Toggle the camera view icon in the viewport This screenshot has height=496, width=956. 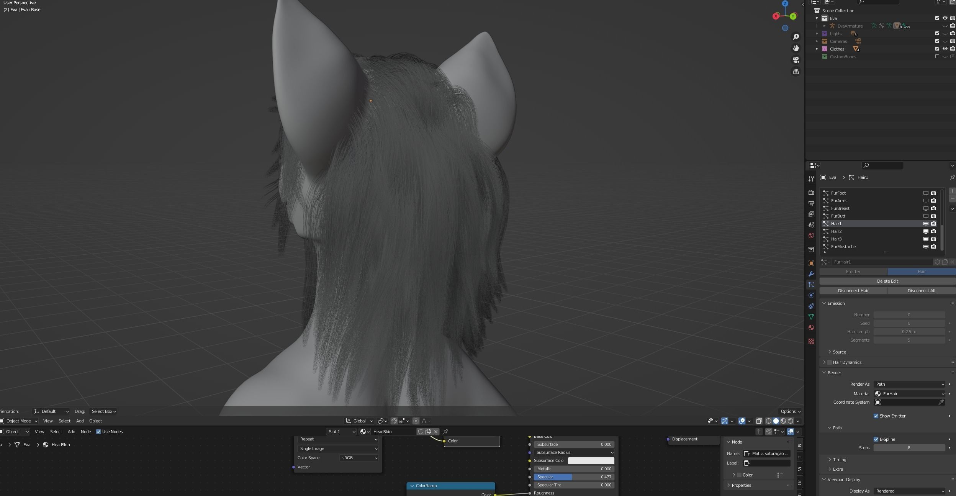tap(796, 60)
